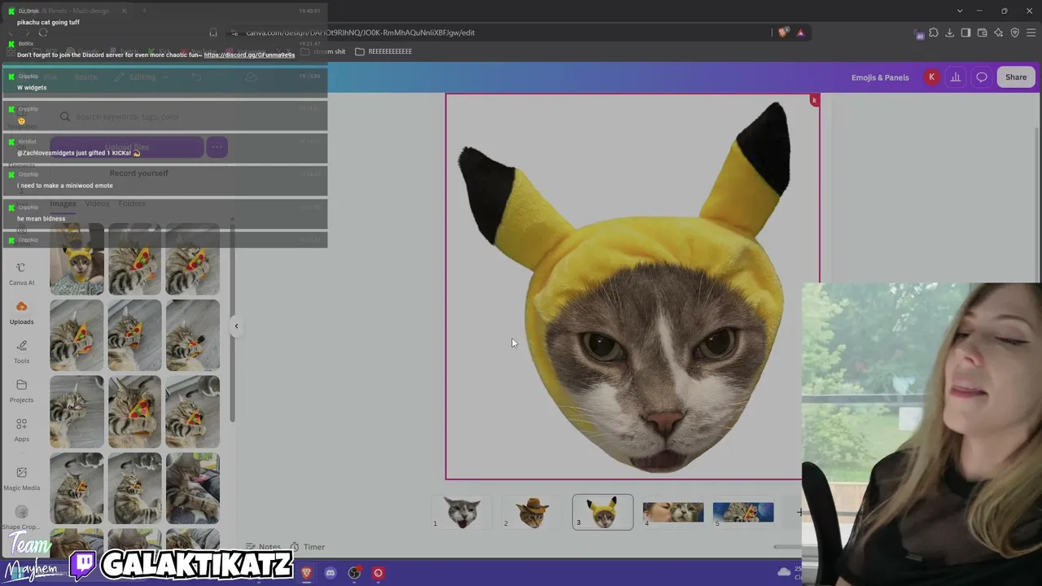Screen dimensions: 1042x586
Task: Open the Apps sidebar panel
Action: [21, 430]
